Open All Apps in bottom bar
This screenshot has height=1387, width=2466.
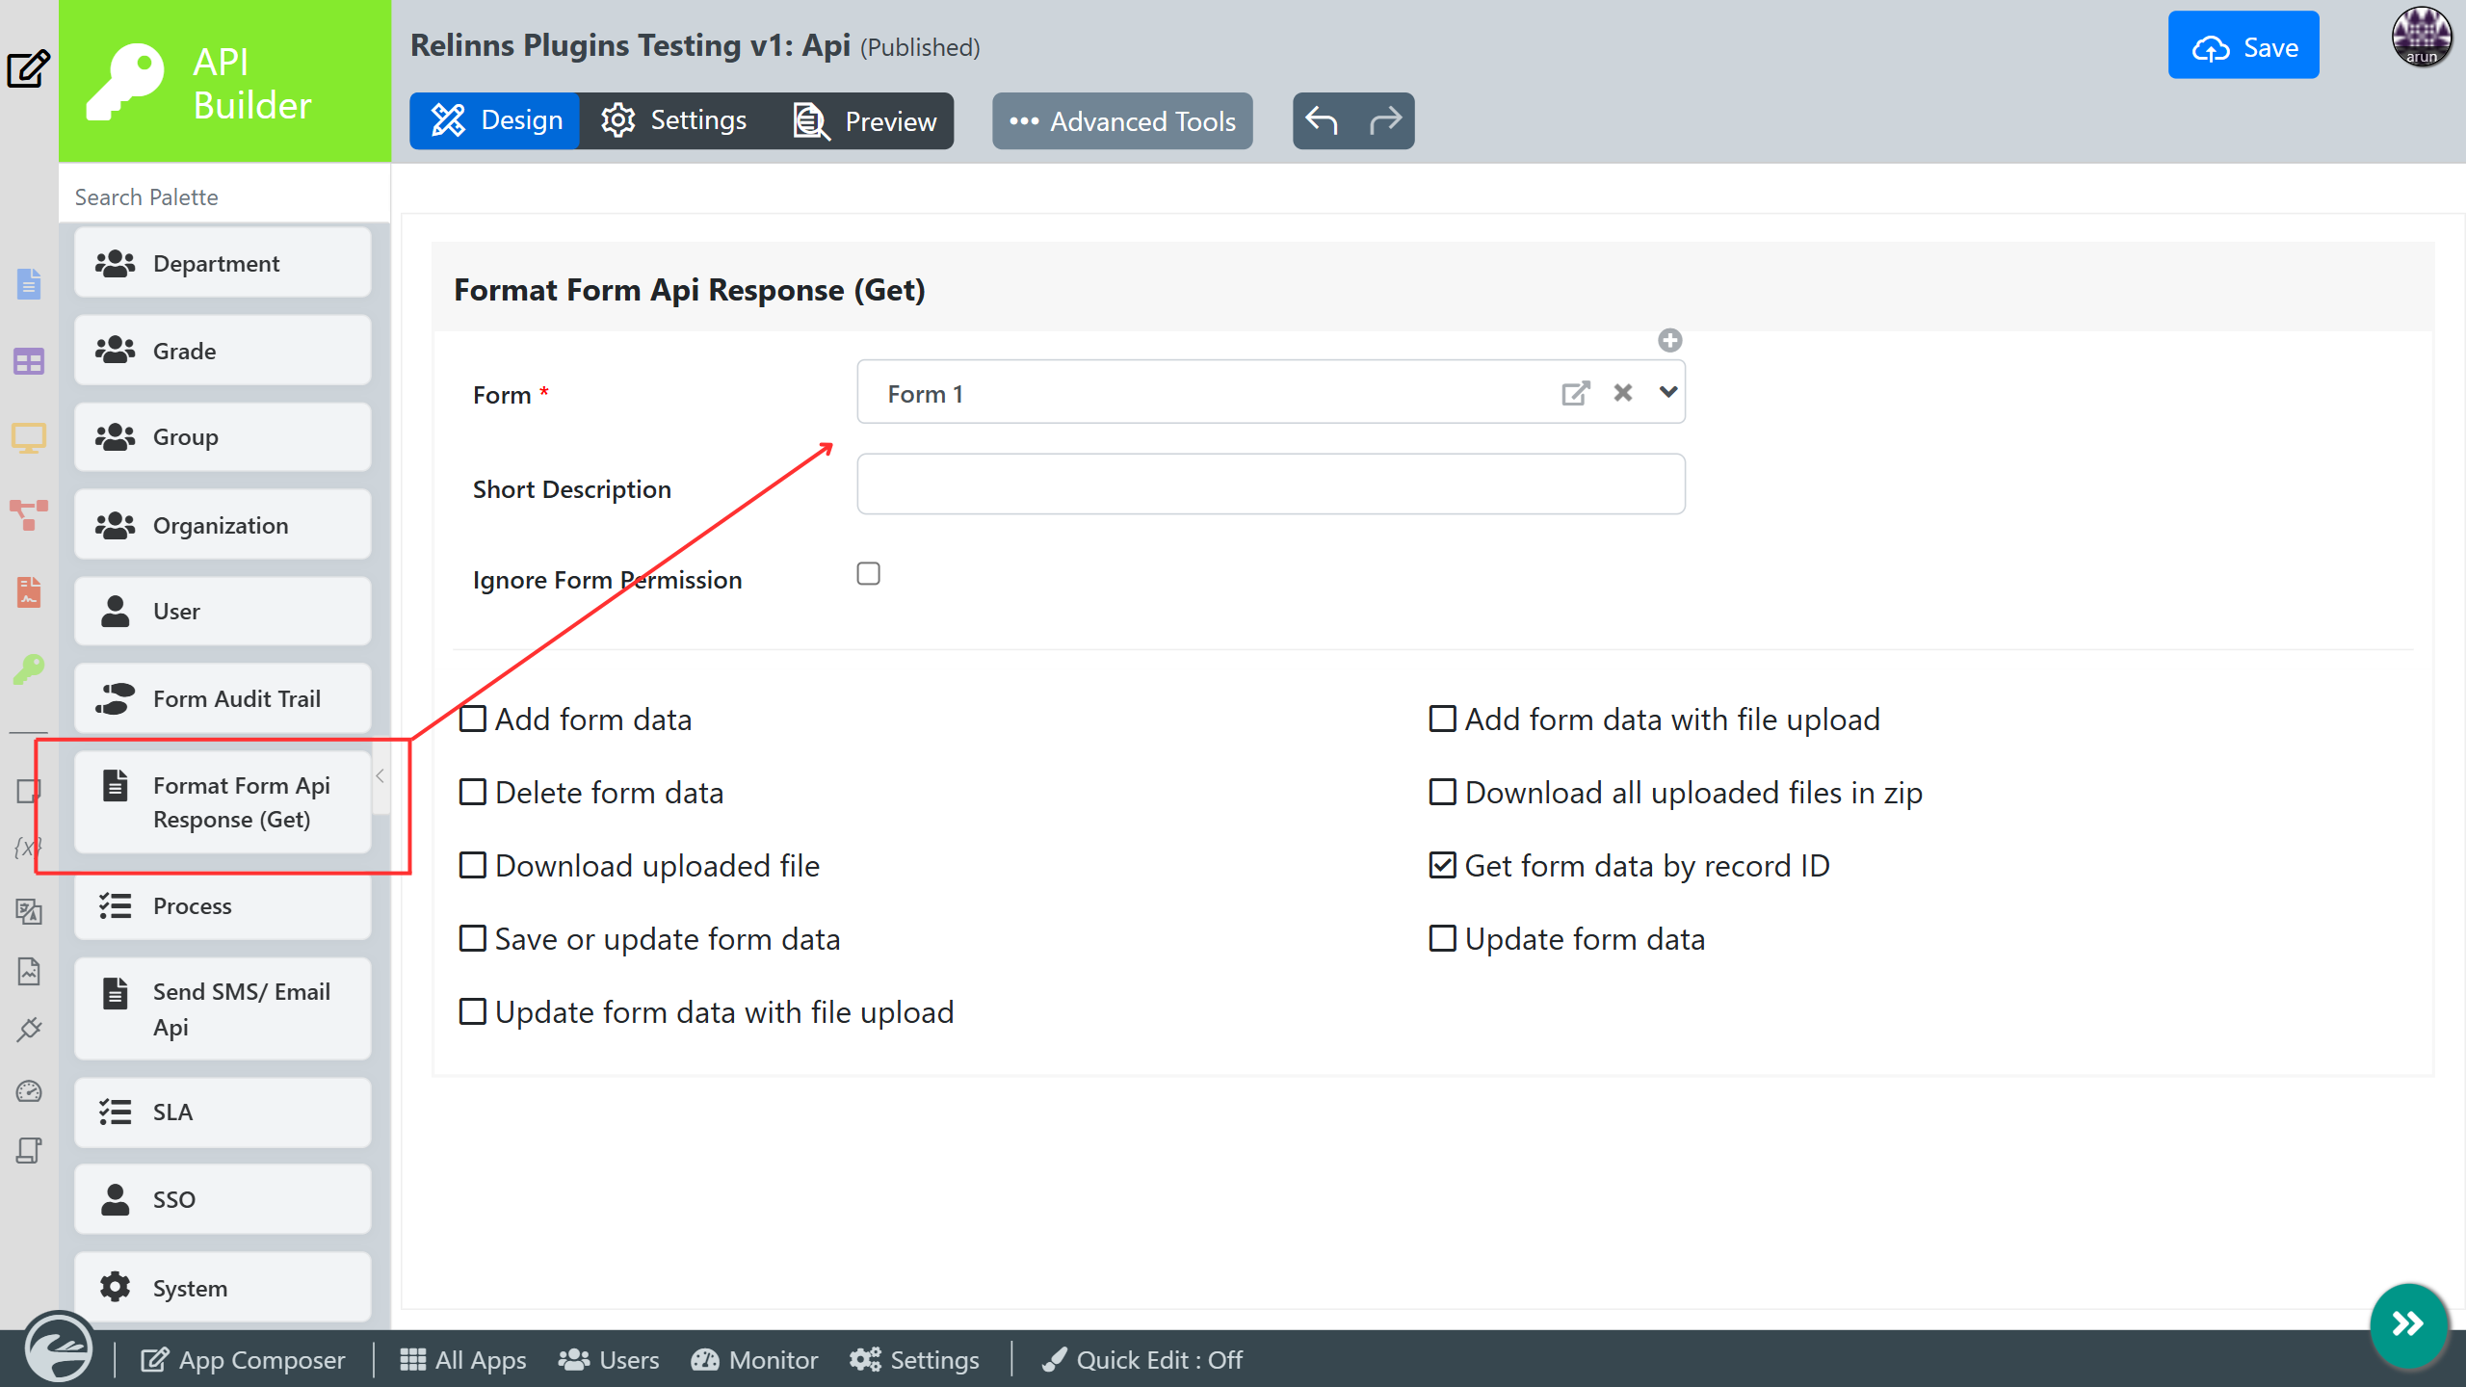click(463, 1360)
